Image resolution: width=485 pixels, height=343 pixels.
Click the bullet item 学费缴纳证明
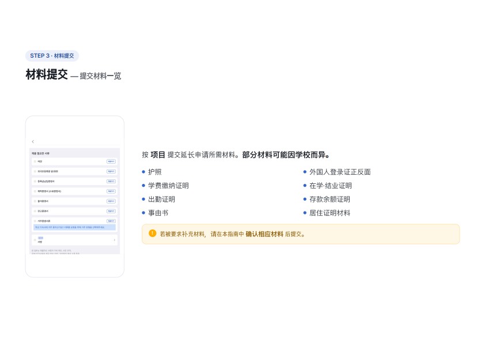tap(168, 186)
